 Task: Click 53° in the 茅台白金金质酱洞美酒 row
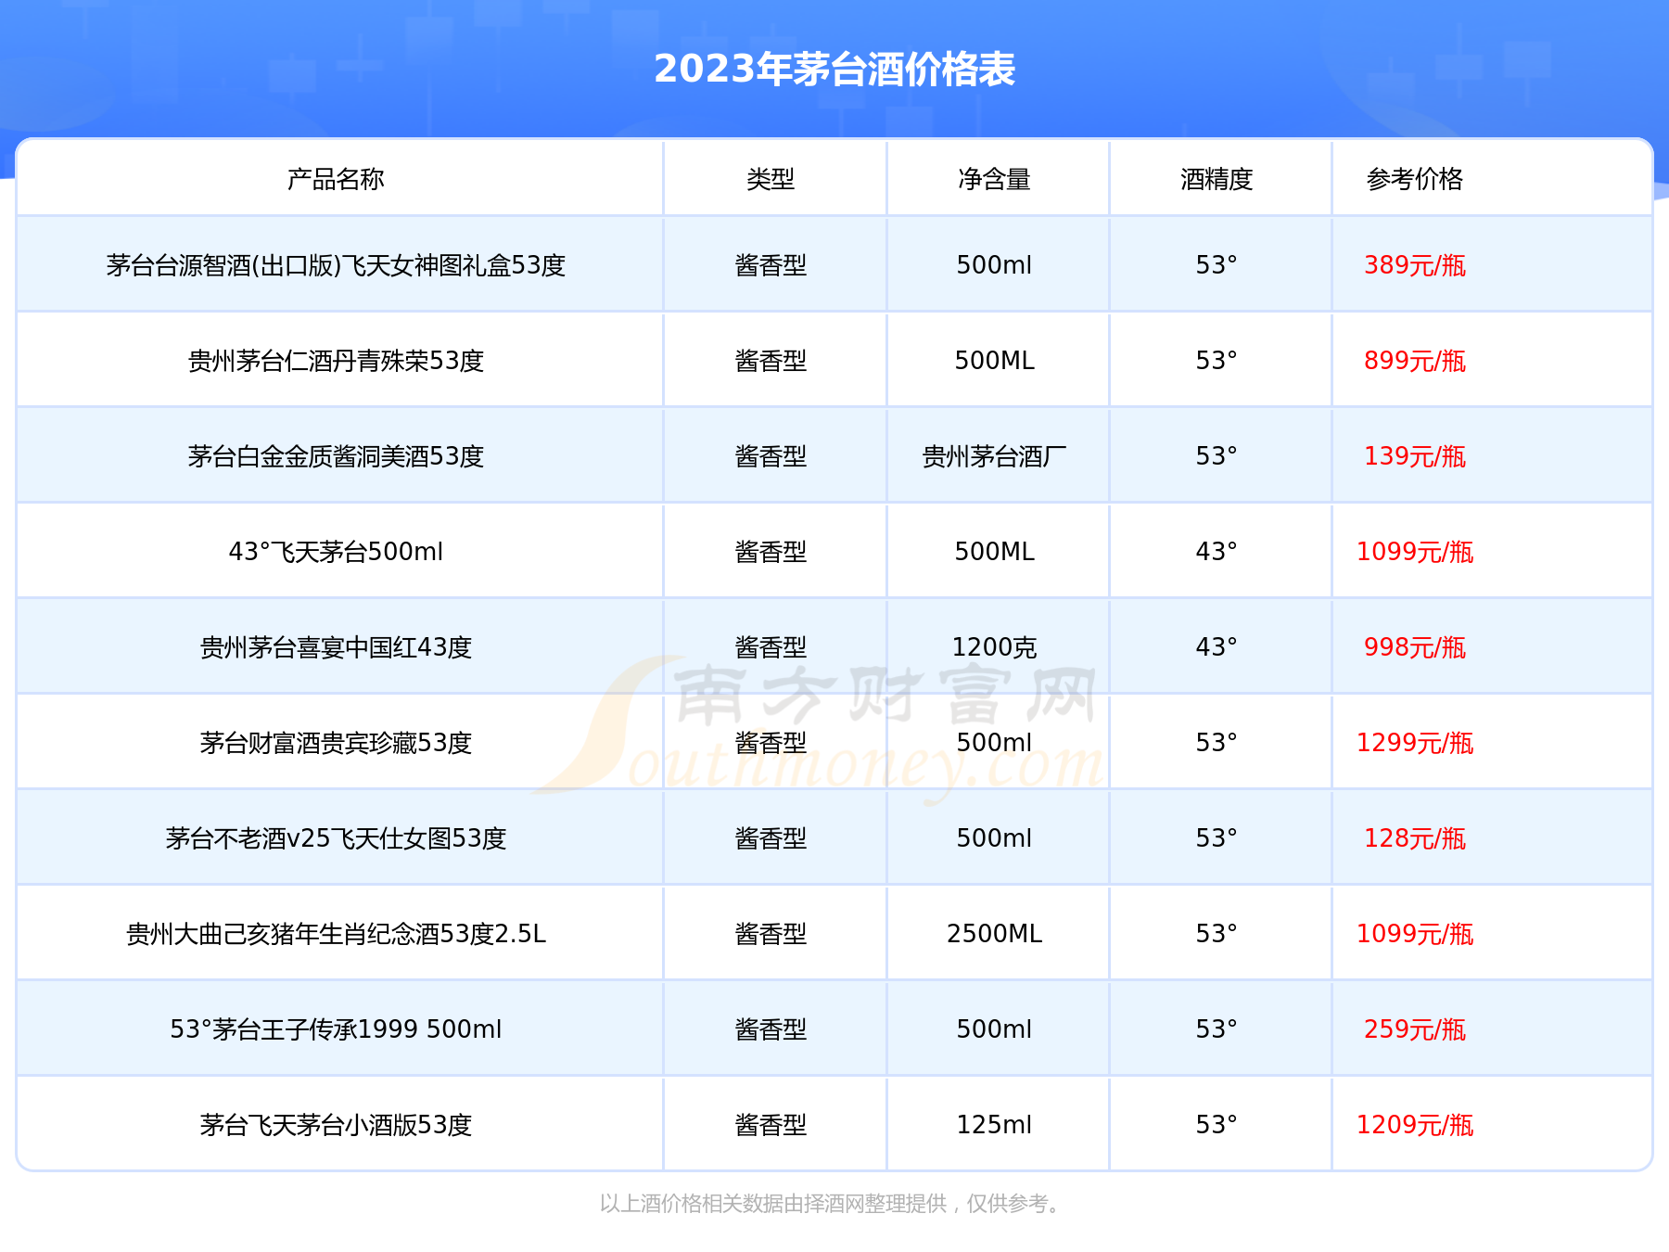(x=1217, y=457)
